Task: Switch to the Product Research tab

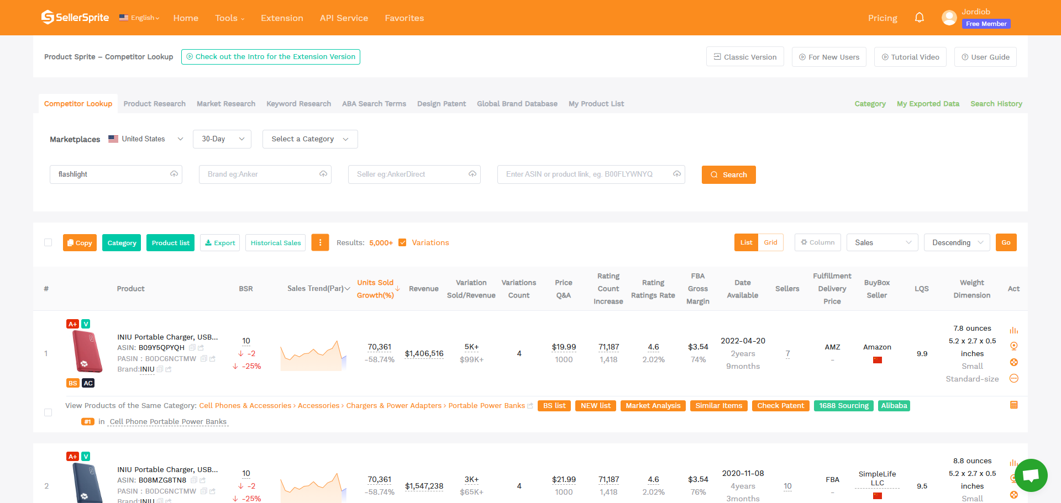Action: pos(155,104)
